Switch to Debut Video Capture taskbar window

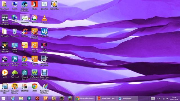click(x=106, y=98)
